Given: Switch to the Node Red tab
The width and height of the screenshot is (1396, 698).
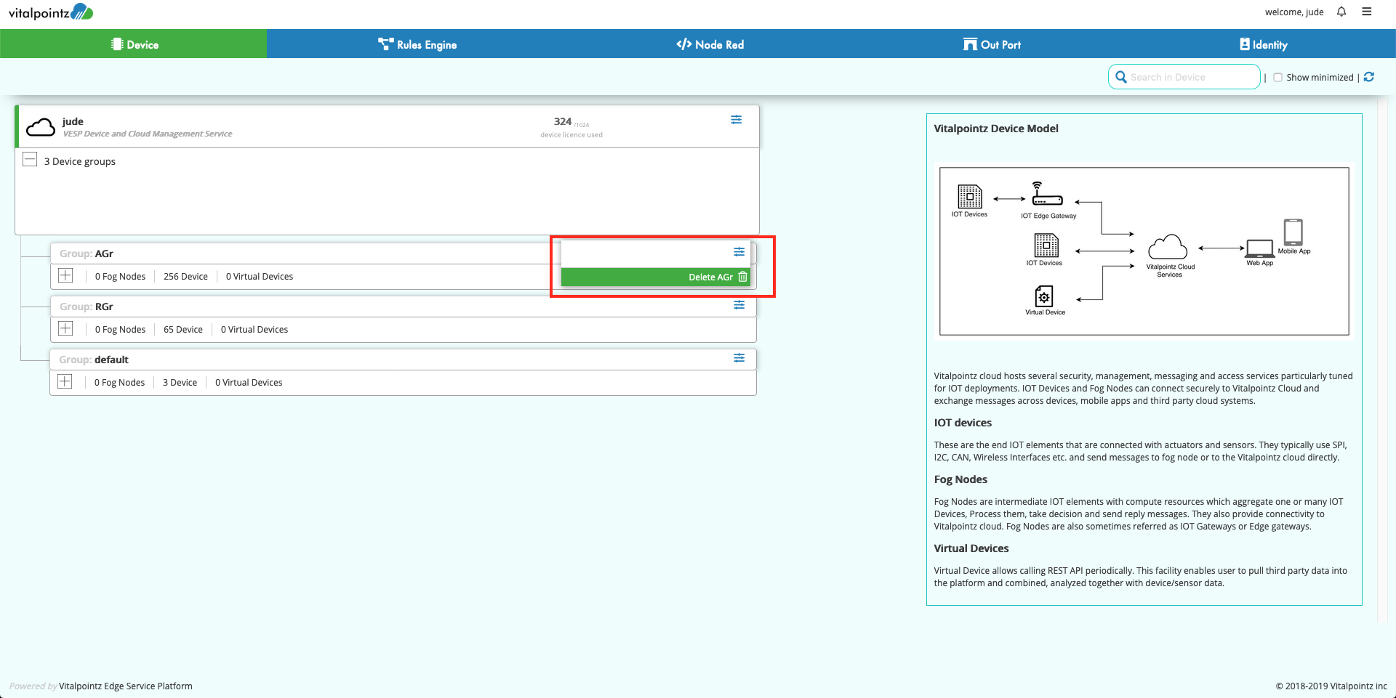Looking at the screenshot, I should 710,44.
